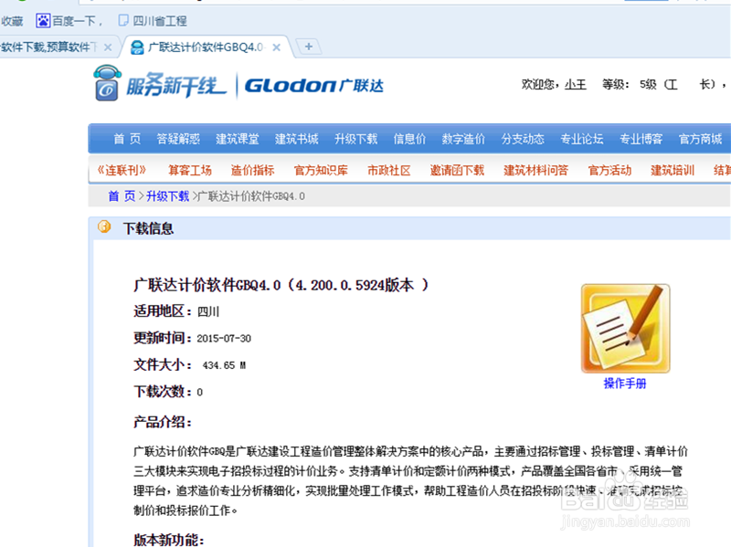Click the orange 下载信息 section icon

click(104, 226)
